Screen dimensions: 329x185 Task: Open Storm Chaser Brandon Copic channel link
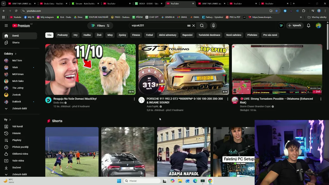[x=255, y=106]
